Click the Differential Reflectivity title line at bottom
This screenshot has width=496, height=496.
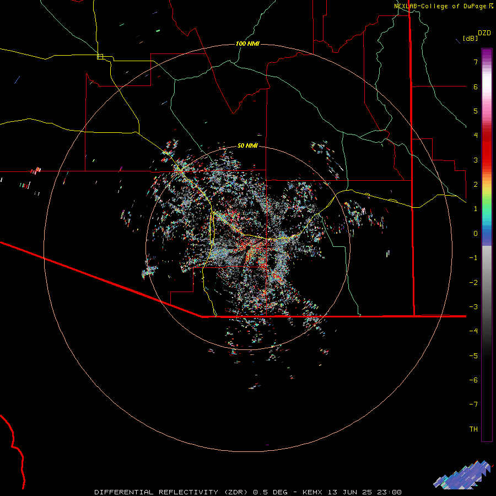pos(248,492)
